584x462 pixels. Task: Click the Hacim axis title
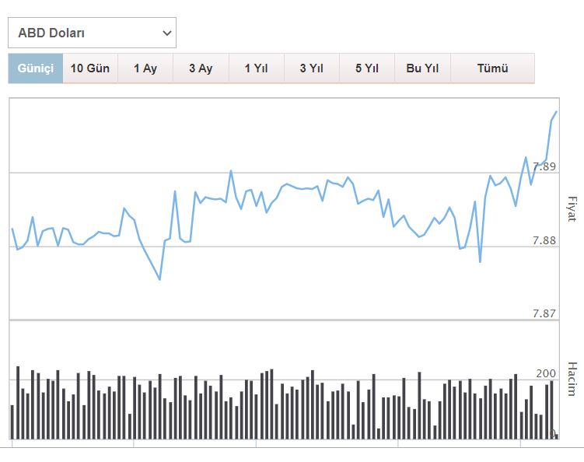572,379
